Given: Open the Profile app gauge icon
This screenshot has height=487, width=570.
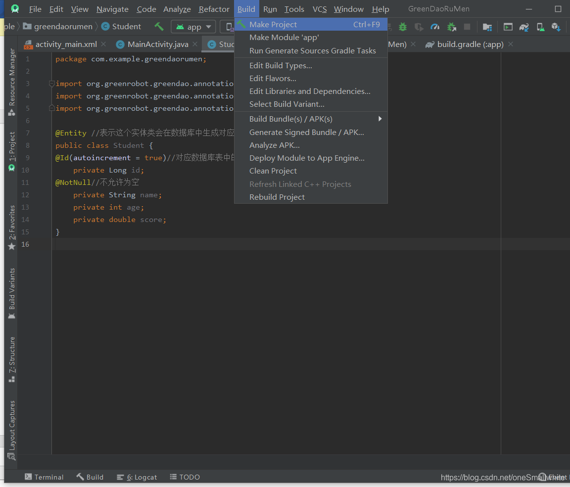Looking at the screenshot, I should click(x=435, y=27).
